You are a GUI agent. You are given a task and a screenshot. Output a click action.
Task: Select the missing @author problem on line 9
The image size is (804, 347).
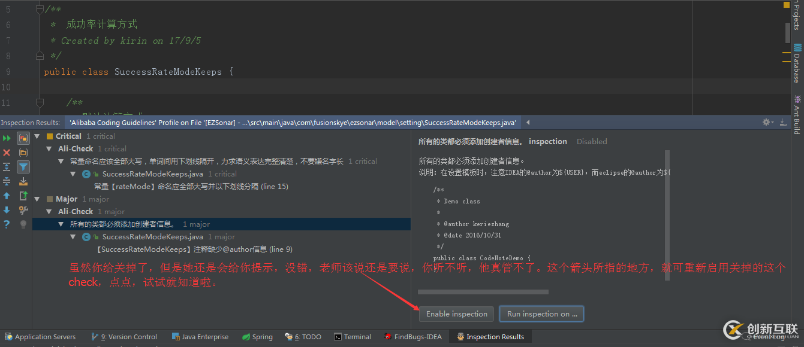tap(194, 249)
